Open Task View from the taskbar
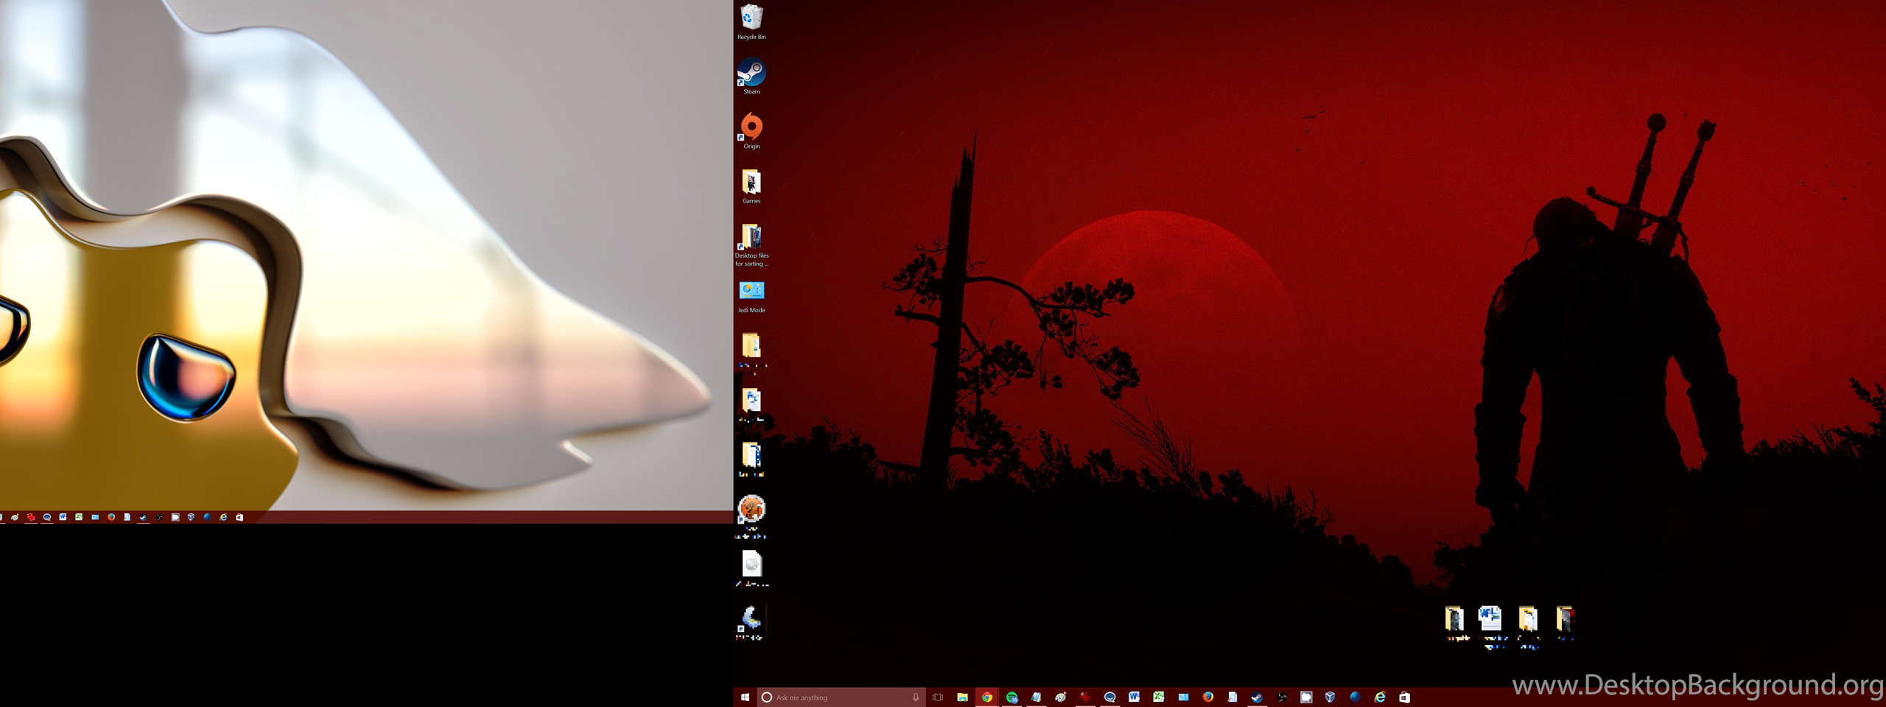The height and width of the screenshot is (707, 1886). click(x=938, y=697)
